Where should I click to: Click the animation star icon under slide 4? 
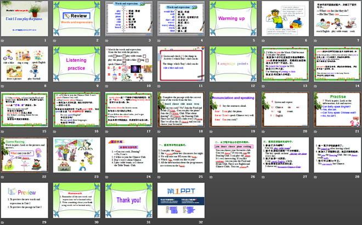(x=159, y=41)
